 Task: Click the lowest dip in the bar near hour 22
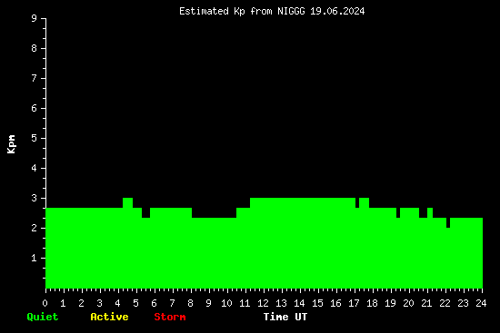coord(448,223)
